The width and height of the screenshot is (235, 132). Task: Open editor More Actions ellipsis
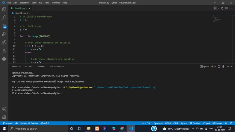tap(231, 8)
